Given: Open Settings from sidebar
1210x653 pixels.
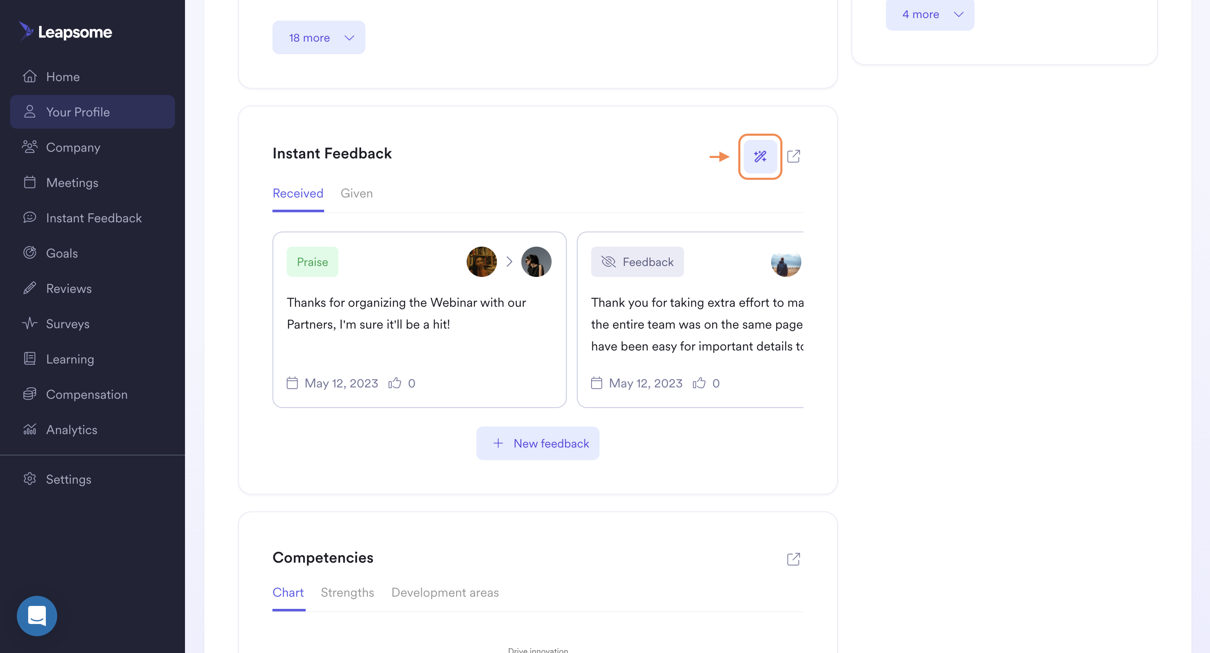Looking at the screenshot, I should pos(68,479).
